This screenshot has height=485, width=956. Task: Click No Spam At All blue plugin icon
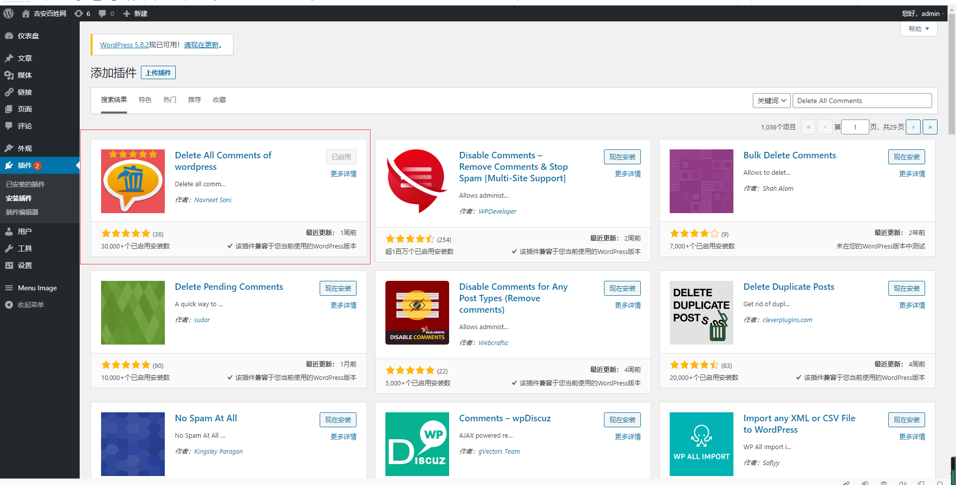[133, 444]
